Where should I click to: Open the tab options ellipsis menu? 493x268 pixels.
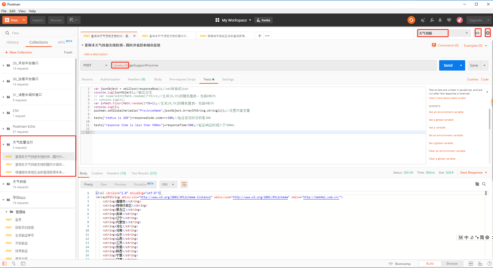click(267, 36)
